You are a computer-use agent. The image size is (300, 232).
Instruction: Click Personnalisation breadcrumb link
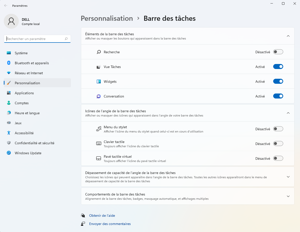[x=107, y=18]
